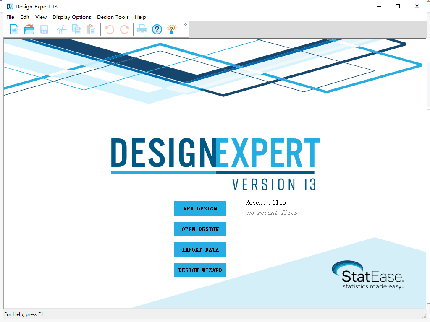Screen dimensions: 430x322
Task: Click the light bulb tips icon
Action: [x=172, y=29]
